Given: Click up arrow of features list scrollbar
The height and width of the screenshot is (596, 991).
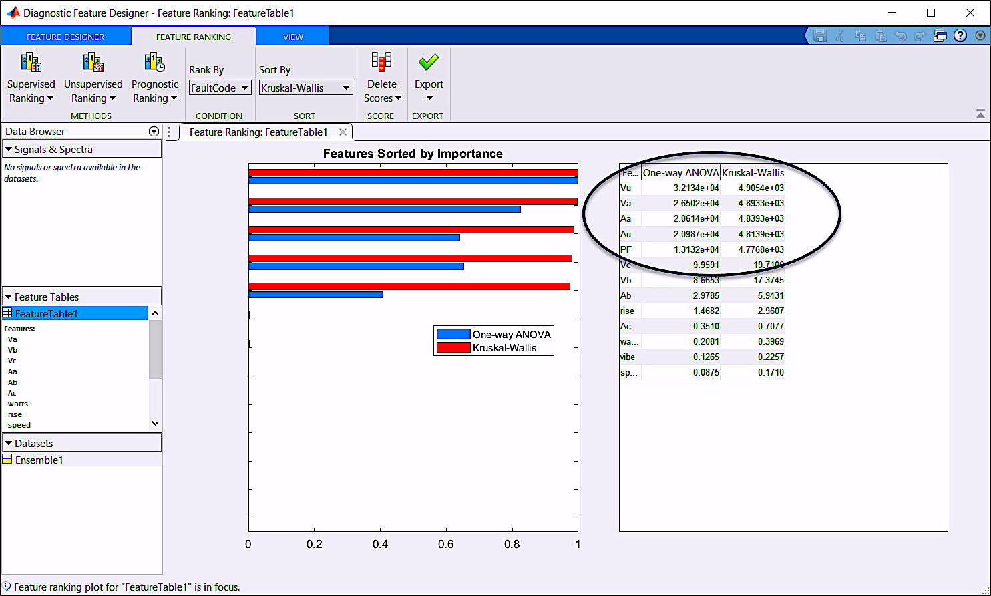Looking at the screenshot, I should point(155,313).
